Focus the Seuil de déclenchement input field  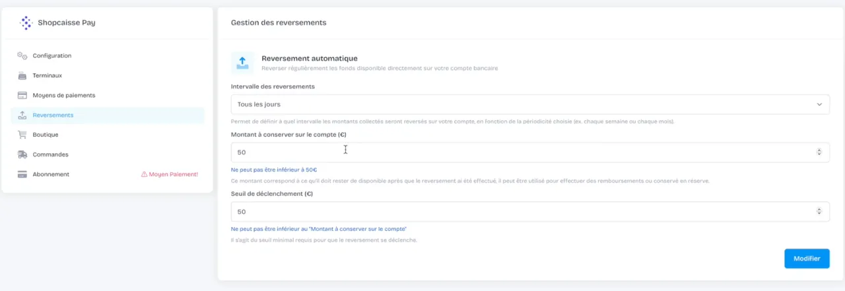(x=530, y=212)
